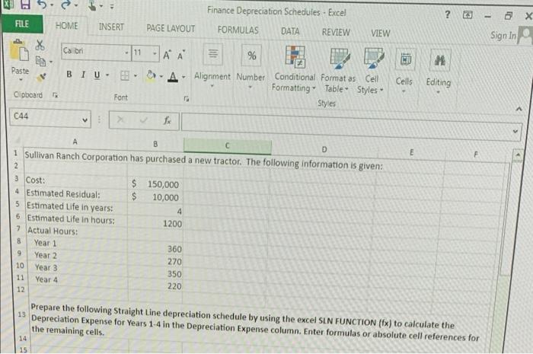Image resolution: width=533 pixels, height=354 pixels.
Task: Activate Format Painter brush
Action: [41, 78]
